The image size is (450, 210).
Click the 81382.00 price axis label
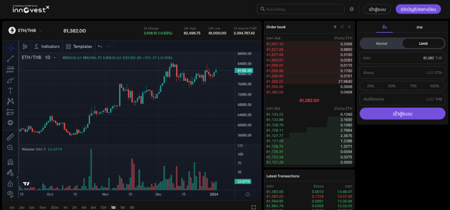pyautogui.click(x=244, y=71)
